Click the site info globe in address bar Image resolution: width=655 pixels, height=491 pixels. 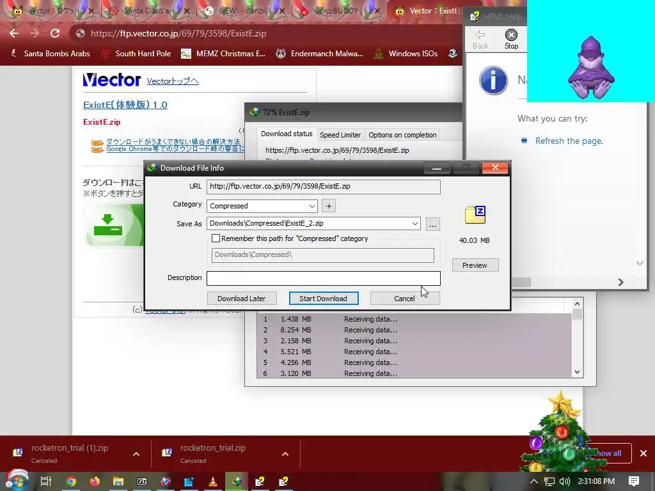(81, 33)
